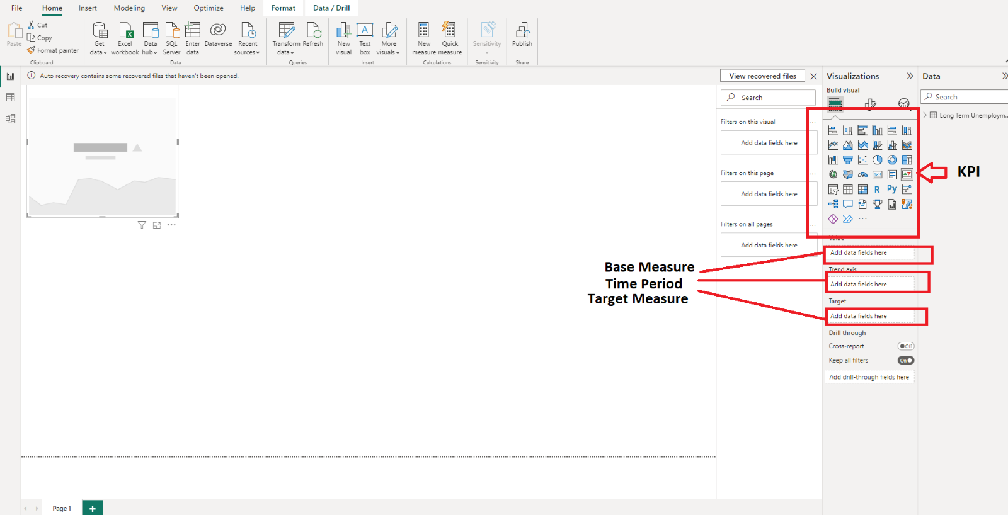Switch to the Data / Drill tab
The height and width of the screenshot is (515, 1008).
331,8
